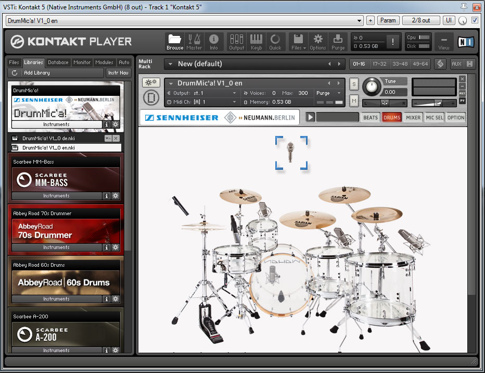Open Scarbee MM-Bass info icon
Screen dimensions: 485x373
pos(106,196)
